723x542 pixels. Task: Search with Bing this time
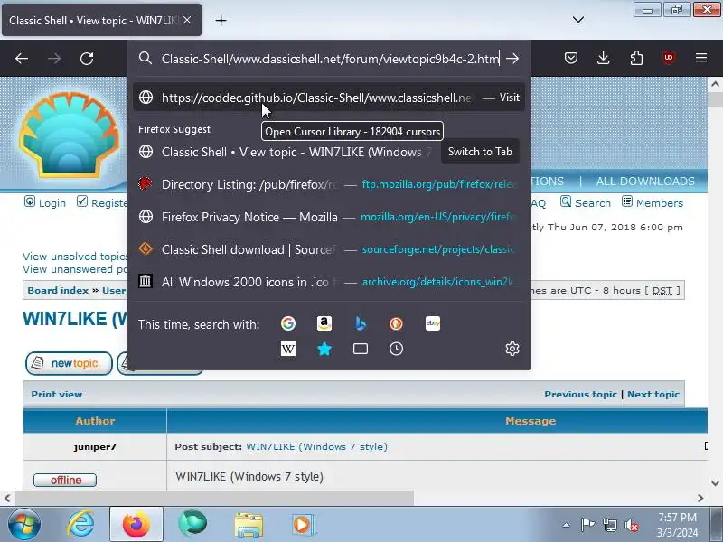(361, 323)
